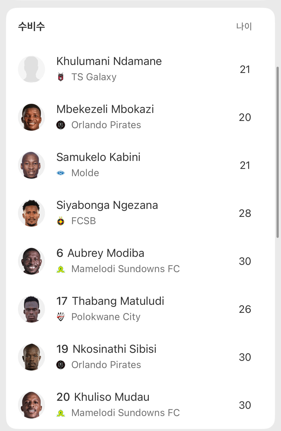
Task: Open the Thabang Matuludi player link
Action: coord(118,301)
